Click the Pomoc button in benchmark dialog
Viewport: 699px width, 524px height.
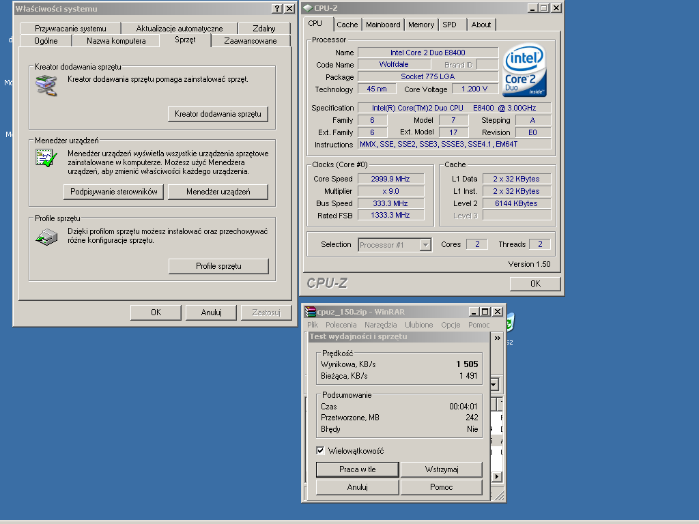[x=442, y=487]
